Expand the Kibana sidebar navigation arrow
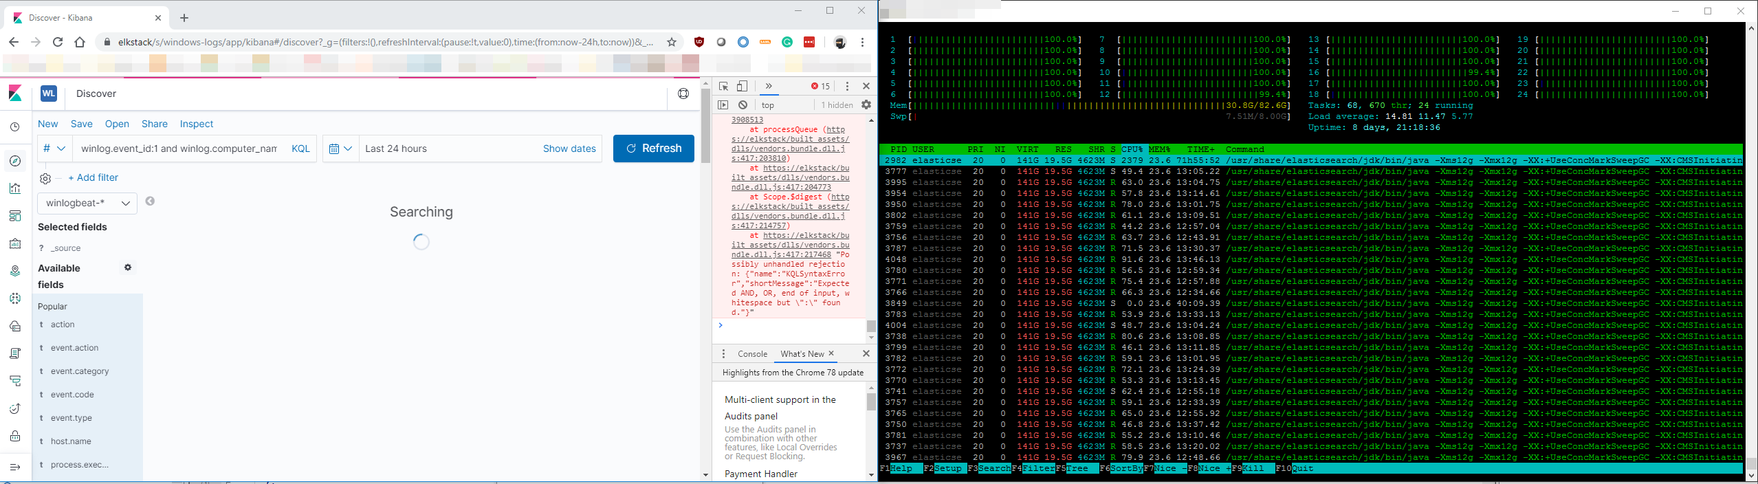This screenshot has height=484, width=1758. pyautogui.click(x=15, y=467)
